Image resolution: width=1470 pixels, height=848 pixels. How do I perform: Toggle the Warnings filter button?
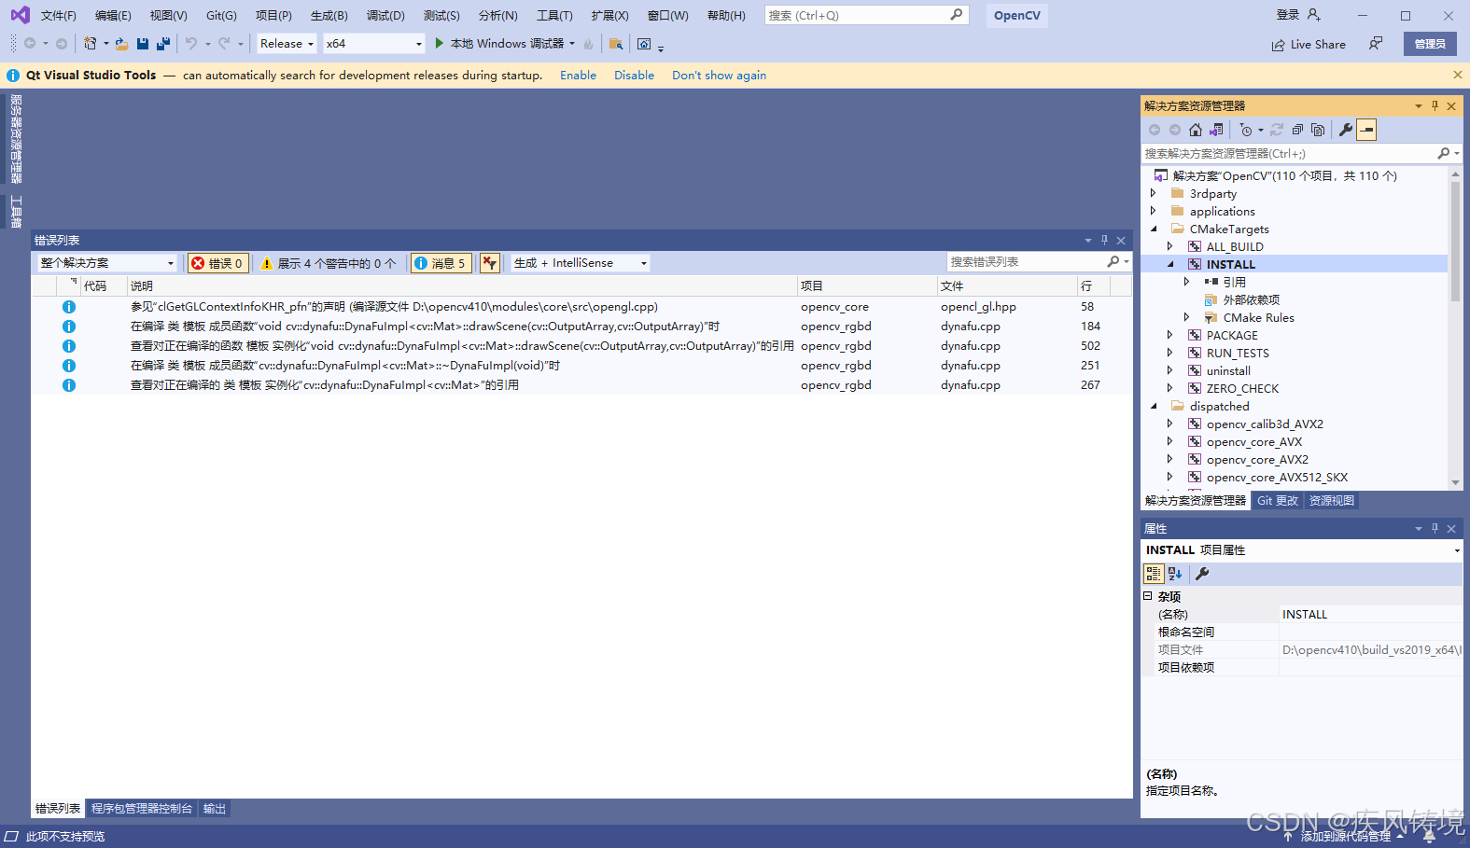pyautogui.click(x=328, y=263)
